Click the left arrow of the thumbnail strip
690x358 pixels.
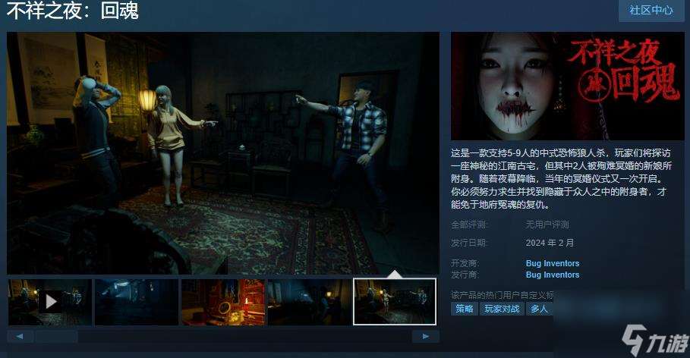click(20, 337)
